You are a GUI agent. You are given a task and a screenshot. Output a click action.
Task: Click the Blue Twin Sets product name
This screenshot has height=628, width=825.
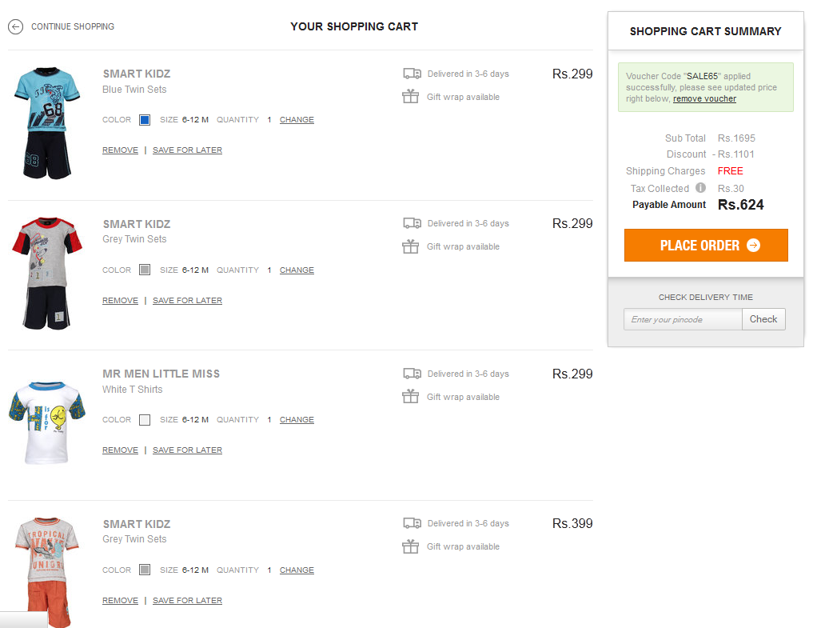click(134, 90)
